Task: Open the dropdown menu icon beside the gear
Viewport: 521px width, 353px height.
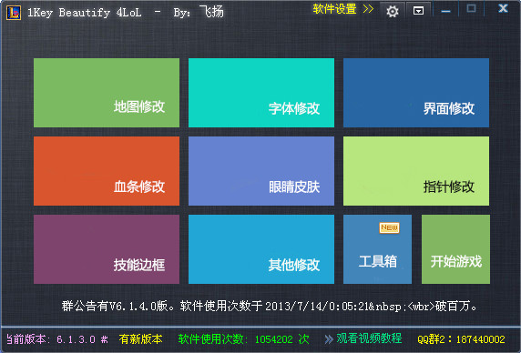Action: click(x=418, y=12)
